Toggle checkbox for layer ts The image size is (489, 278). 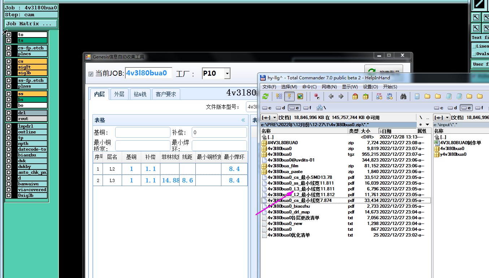9,41
